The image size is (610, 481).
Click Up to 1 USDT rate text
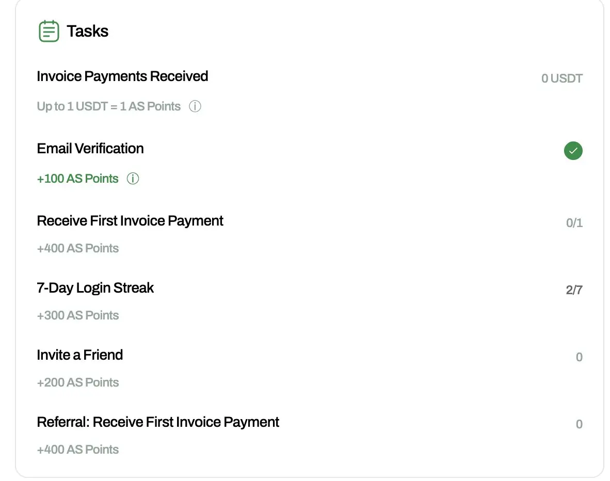(x=109, y=107)
